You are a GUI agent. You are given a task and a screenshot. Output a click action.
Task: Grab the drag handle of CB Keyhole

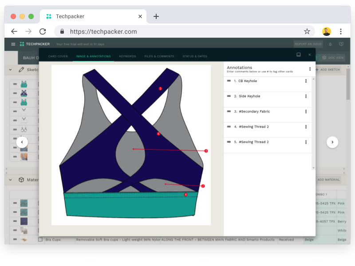pyautogui.click(x=229, y=81)
